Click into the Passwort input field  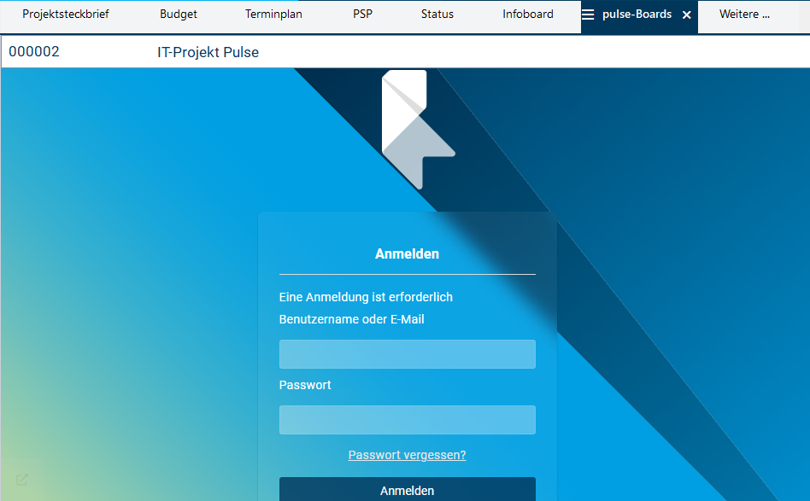click(407, 420)
